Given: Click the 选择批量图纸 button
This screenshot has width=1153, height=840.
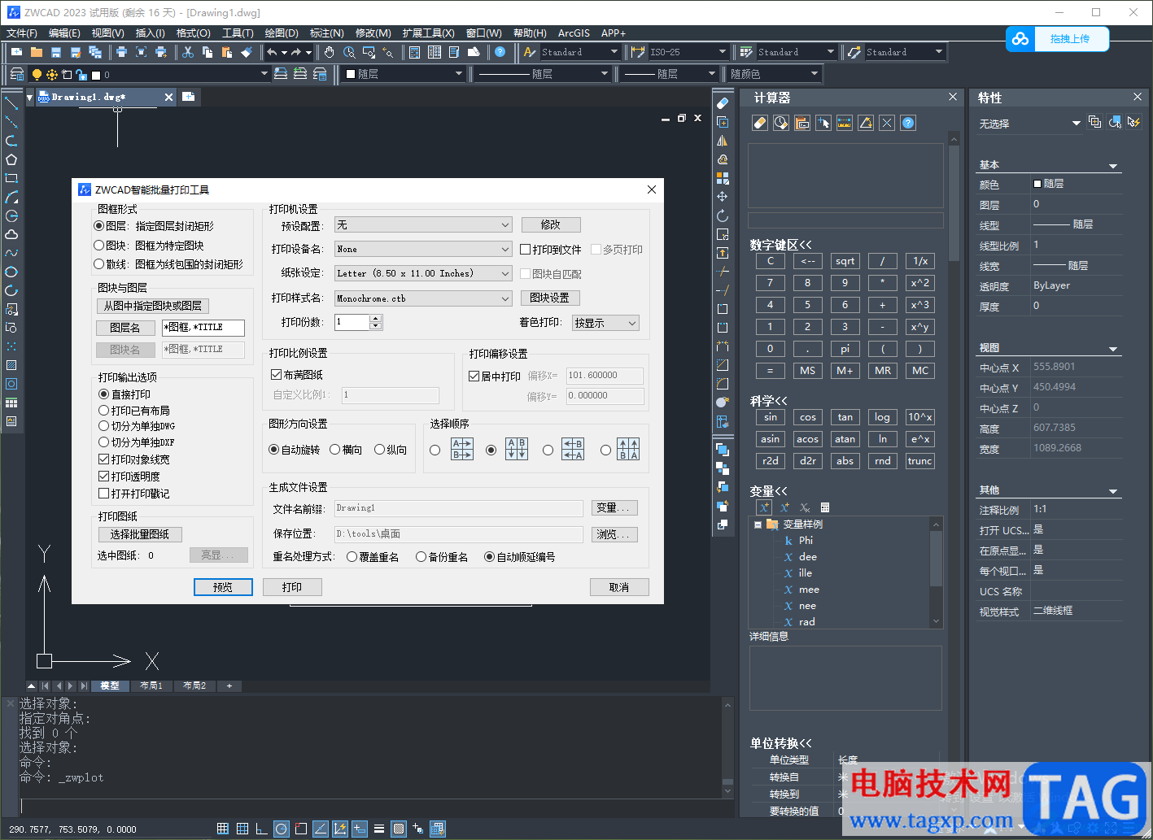Looking at the screenshot, I should pyautogui.click(x=140, y=534).
